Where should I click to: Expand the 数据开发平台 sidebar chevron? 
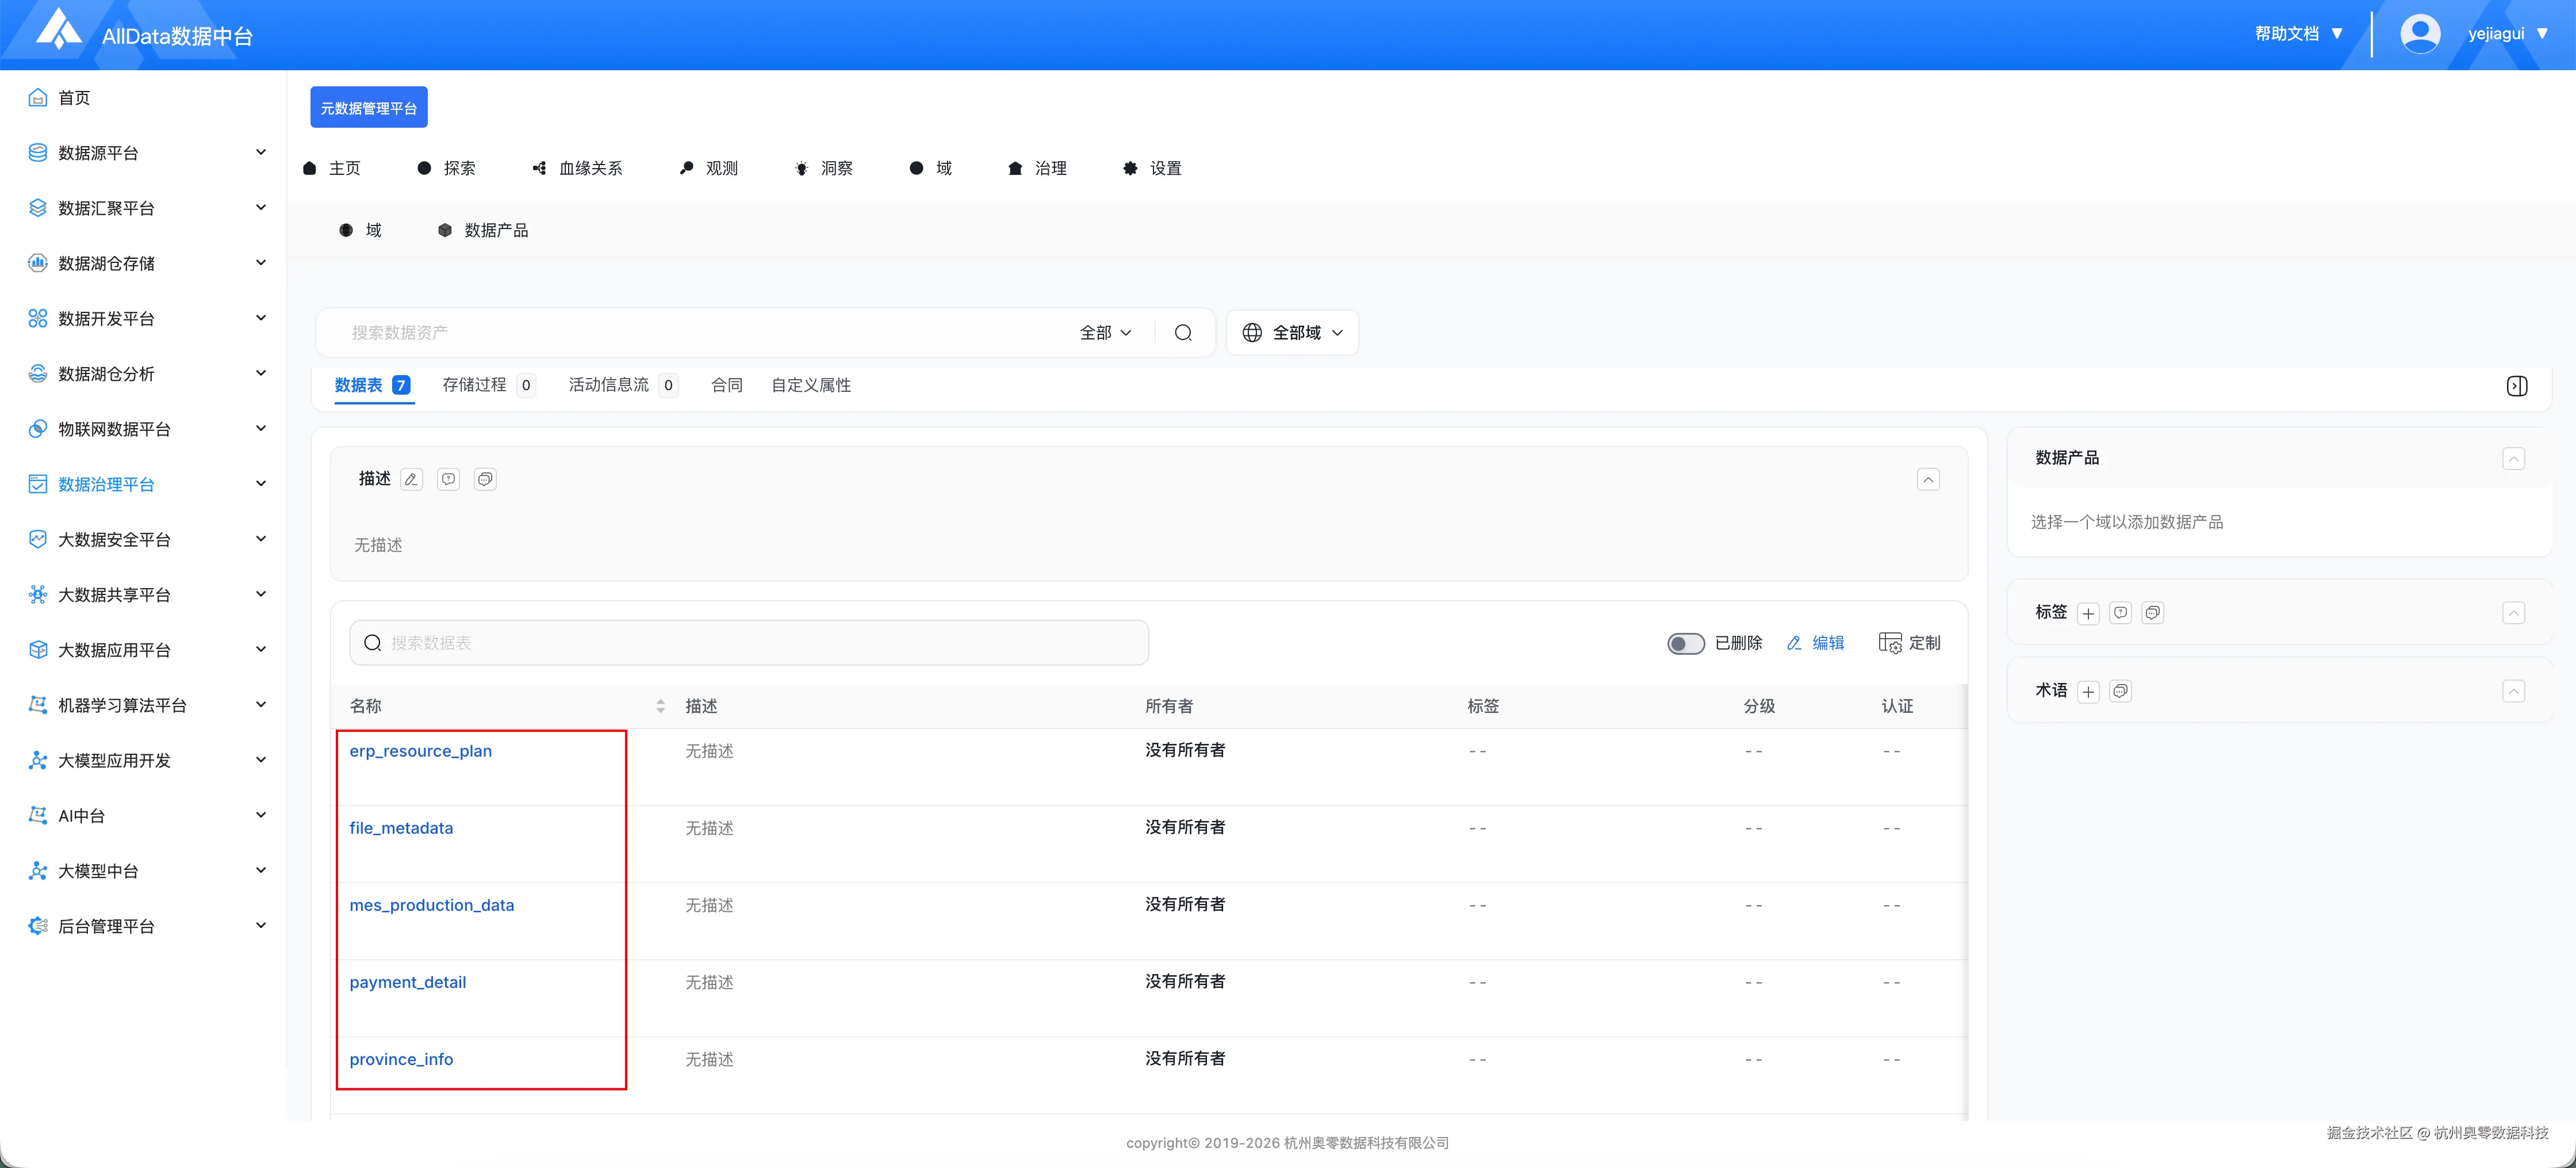coord(261,318)
